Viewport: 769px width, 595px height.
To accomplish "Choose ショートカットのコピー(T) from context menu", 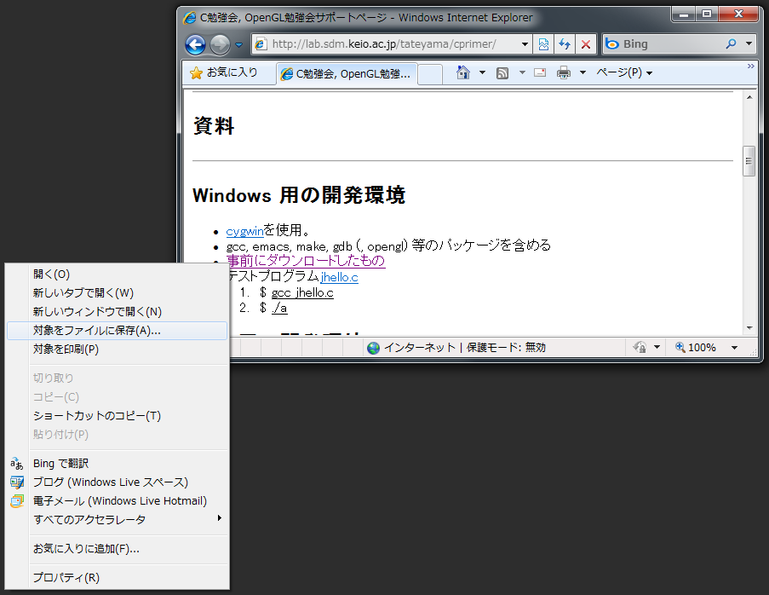I will (x=97, y=416).
